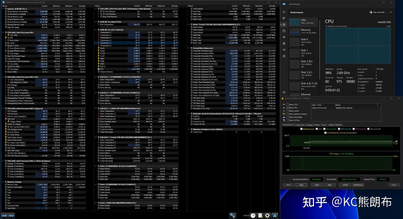Open Task Manager settings gear icon
403x219 pixels.
(284, 92)
